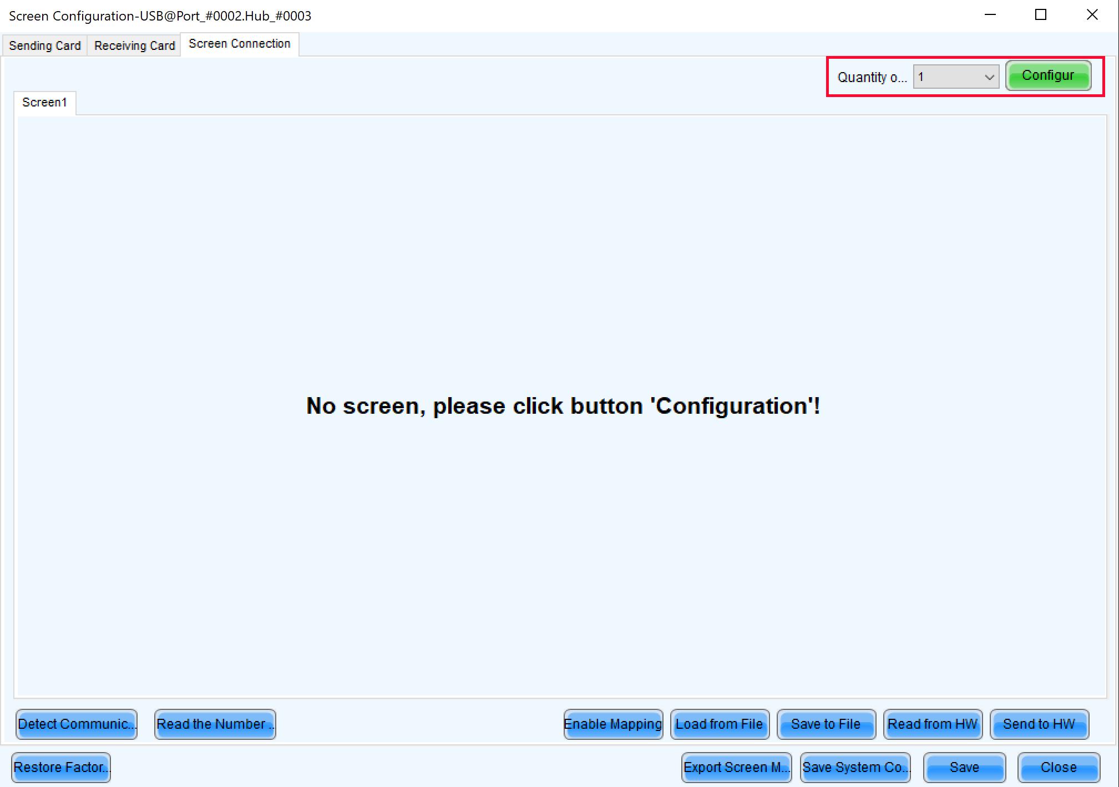Open the Sending Card tab
1119x787 pixels.
(45, 45)
